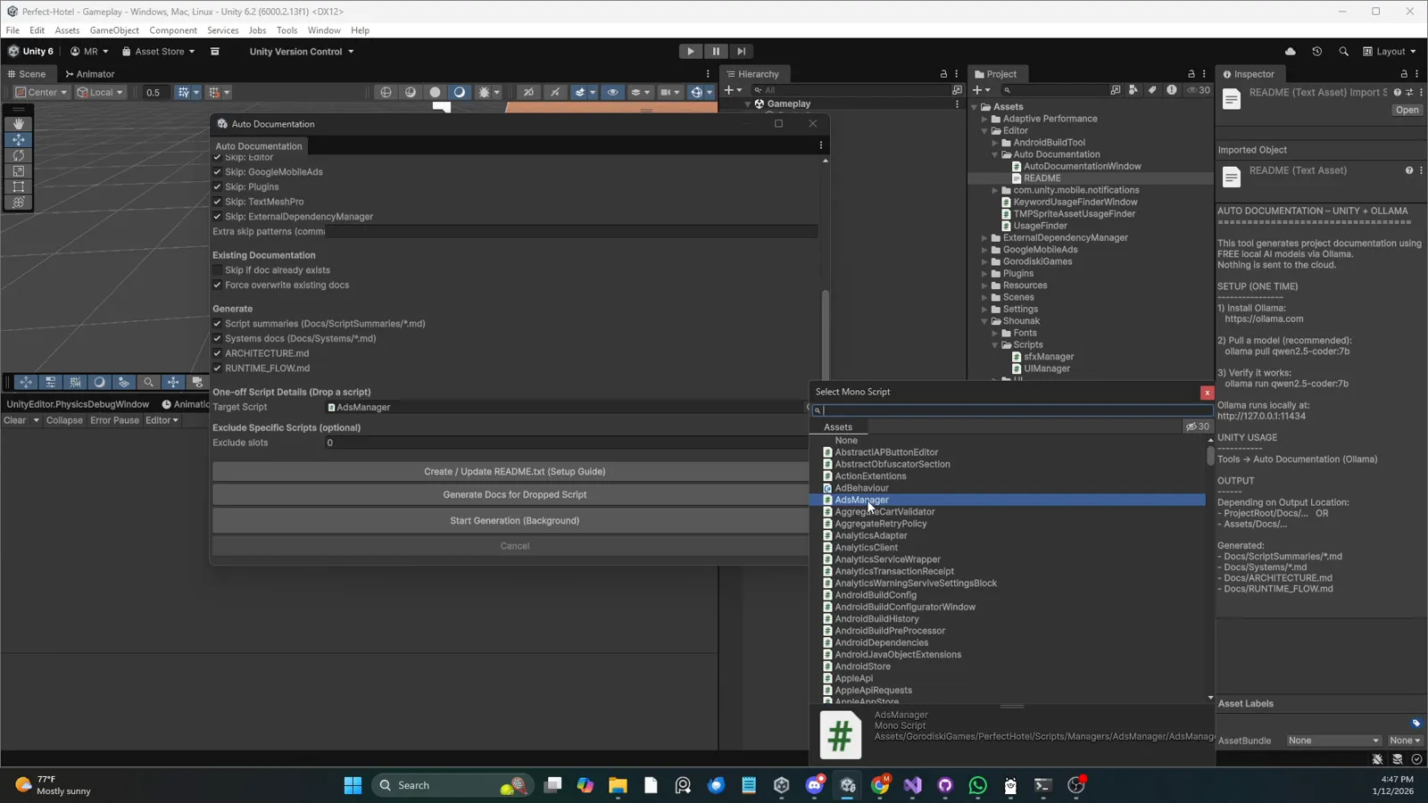
Task: Open the Undo History icon
Action: 1316,52
